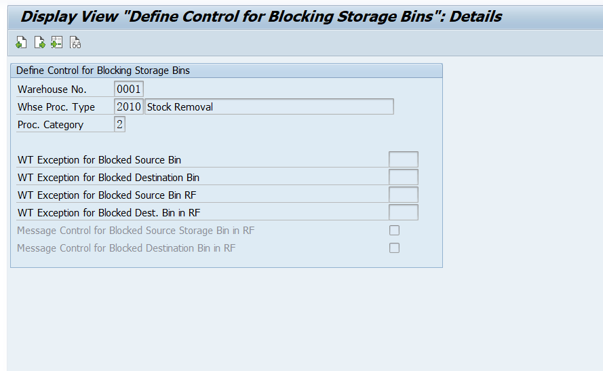Click the Whse Proc. Type label
The height and width of the screenshot is (371, 603).
coord(56,107)
